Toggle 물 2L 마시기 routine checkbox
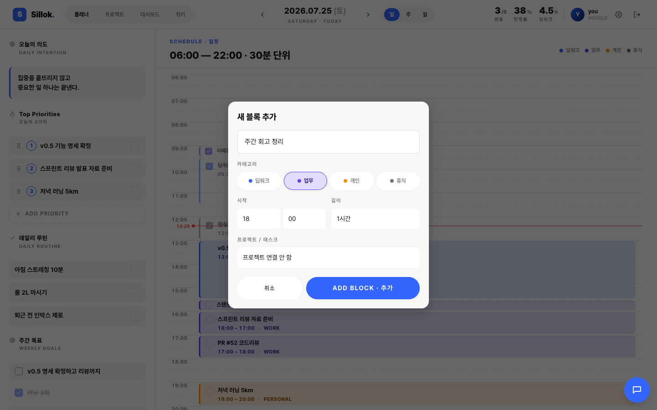This screenshot has height=410, width=657. 135,292
